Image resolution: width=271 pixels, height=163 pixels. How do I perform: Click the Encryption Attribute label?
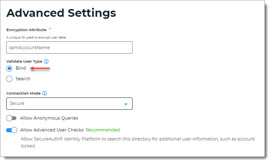26,30
